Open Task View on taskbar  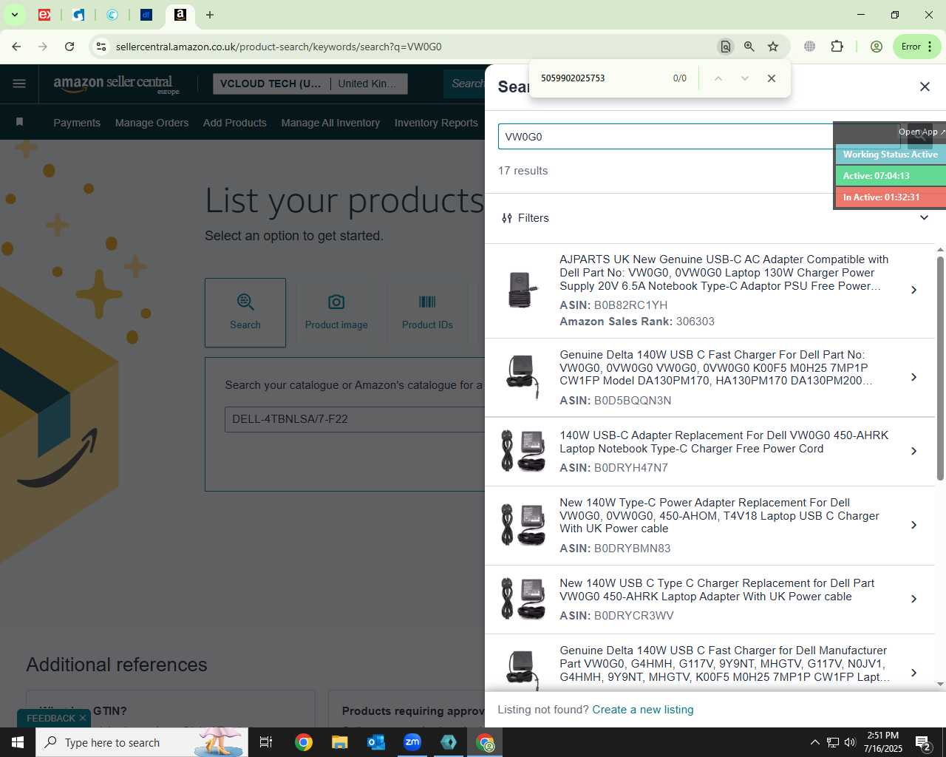tap(266, 742)
